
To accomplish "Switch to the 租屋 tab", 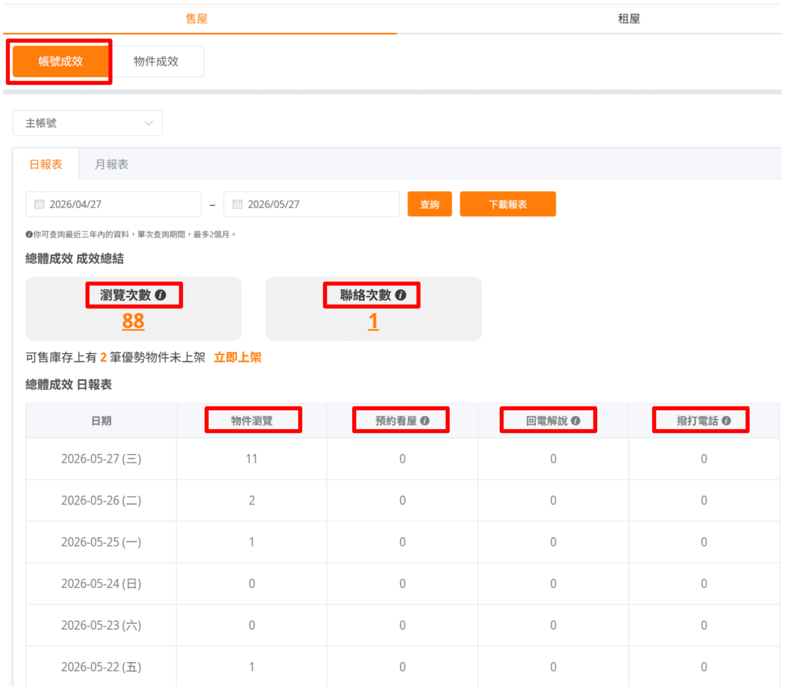I will point(629,19).
